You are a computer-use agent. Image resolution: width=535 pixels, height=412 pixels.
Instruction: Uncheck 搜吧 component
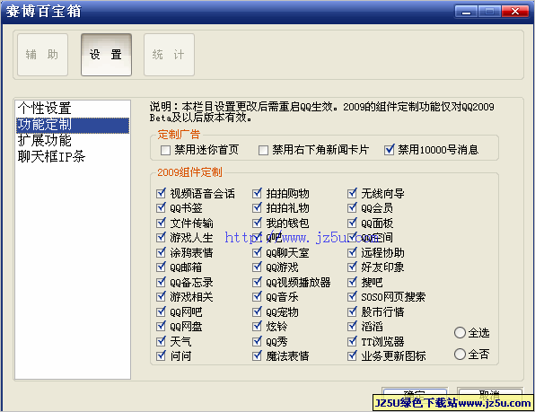pos(352,283)
